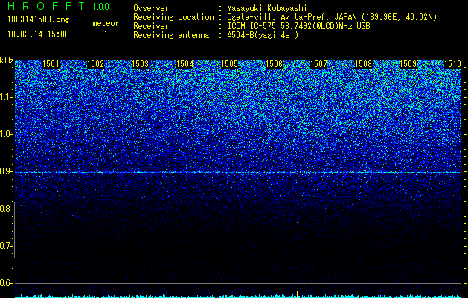468x298 pixels.
Task: Click the 'Receiving antenna' label
Action: pyautogui.click(x=171, y=35)
